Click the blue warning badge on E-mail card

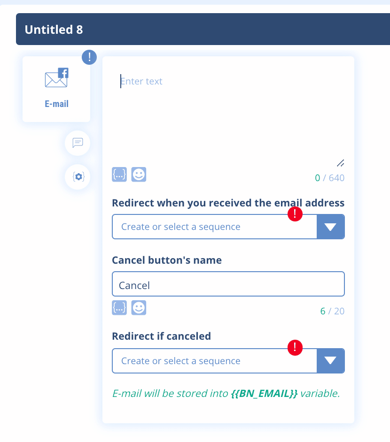[x=89, y=57]
